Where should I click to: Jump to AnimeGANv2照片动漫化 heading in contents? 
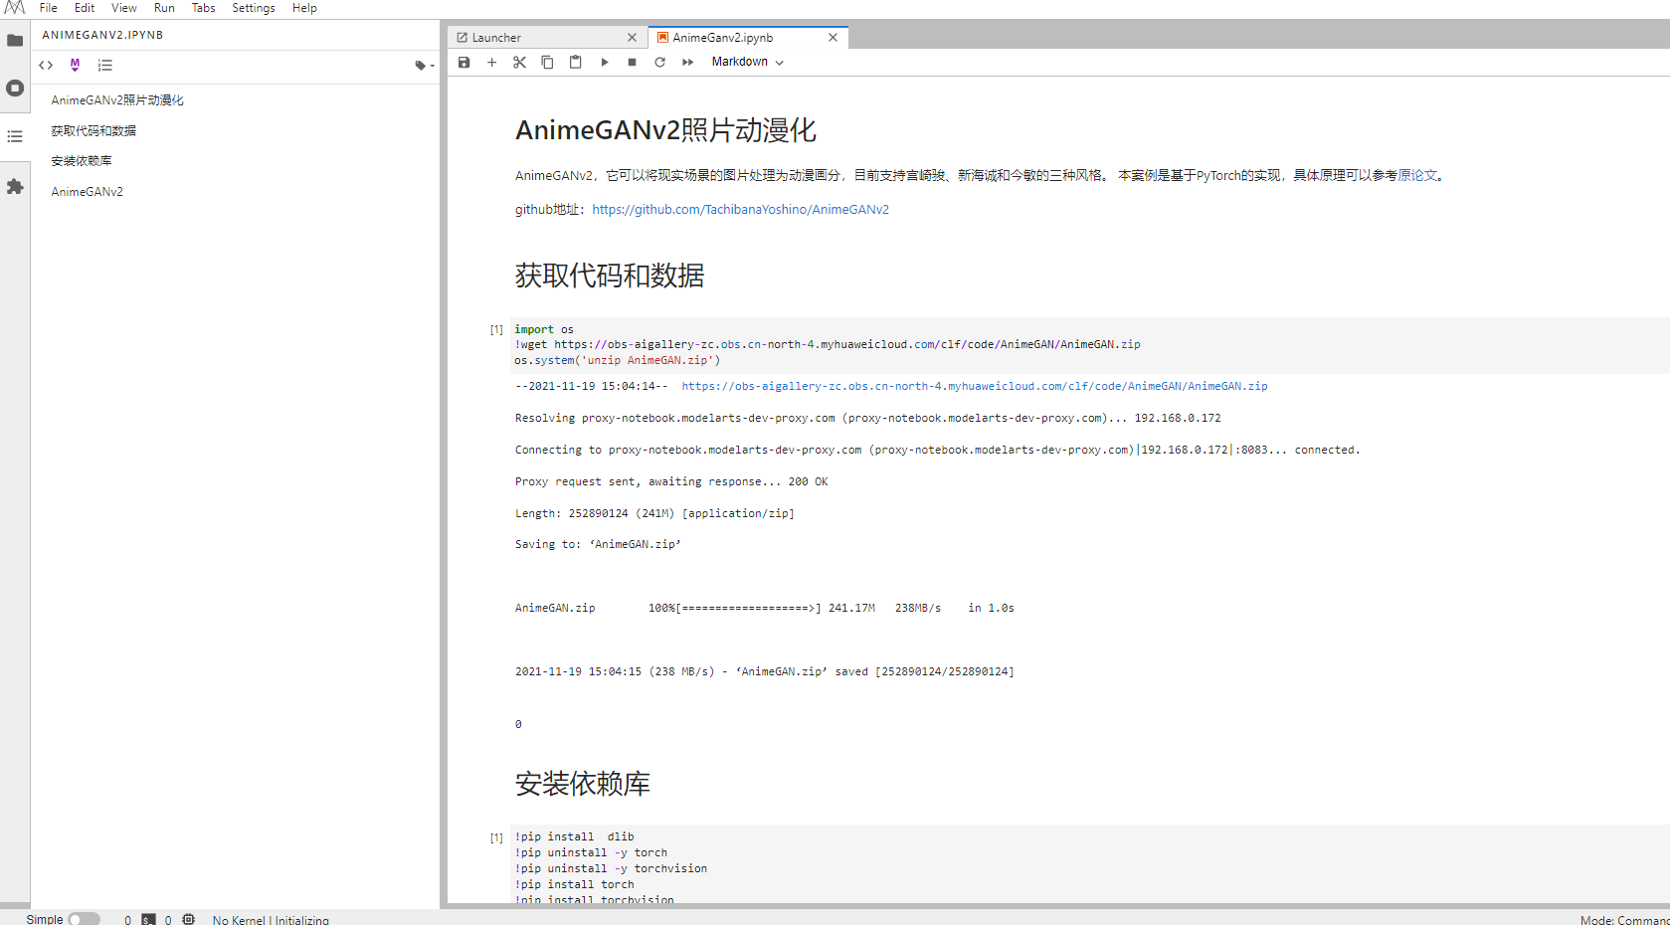click(x=117, y=100)
